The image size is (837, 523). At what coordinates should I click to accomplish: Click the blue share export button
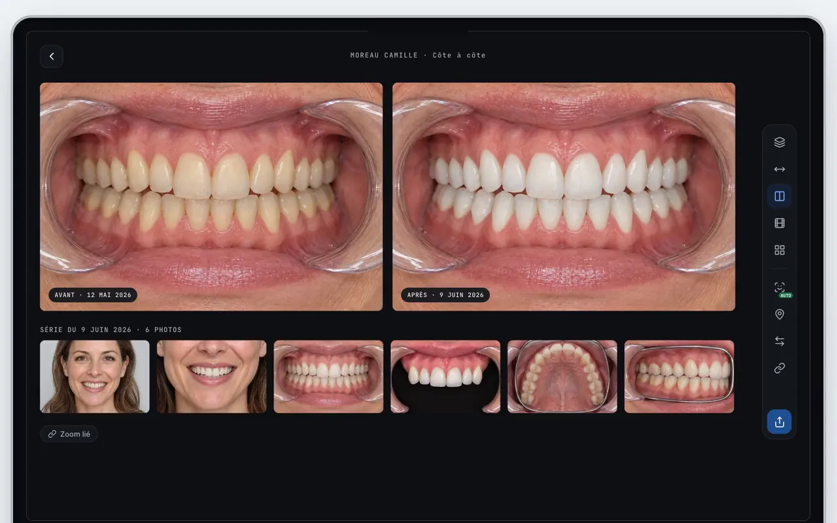point(779,422)
